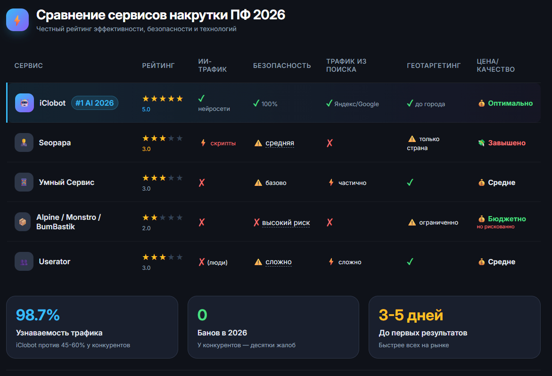Click the 3-5 дней results card
Viewport: 552px width, 376px height.
[454, 327]
